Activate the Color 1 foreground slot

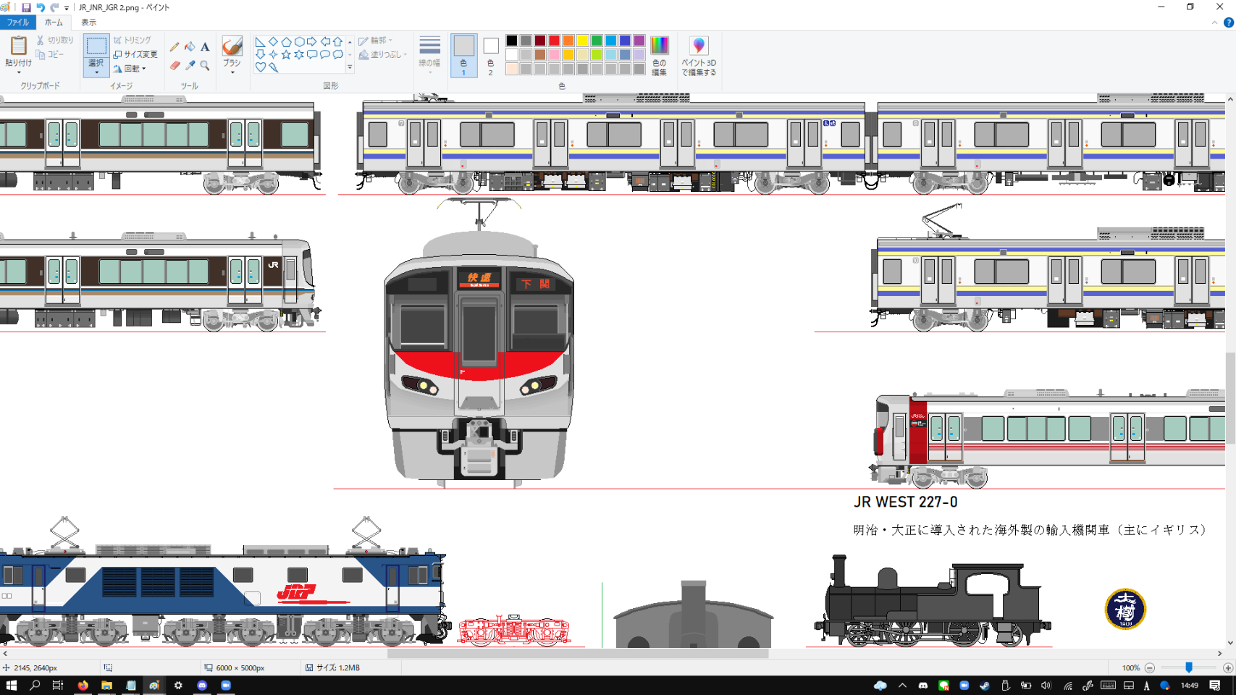[x=463, y=55]
